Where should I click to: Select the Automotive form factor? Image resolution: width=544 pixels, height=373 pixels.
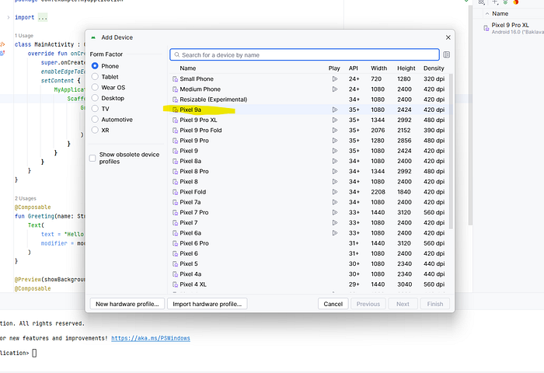coord(95,120)
